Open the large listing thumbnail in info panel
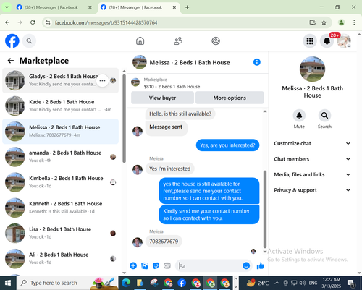 point(312,69)
